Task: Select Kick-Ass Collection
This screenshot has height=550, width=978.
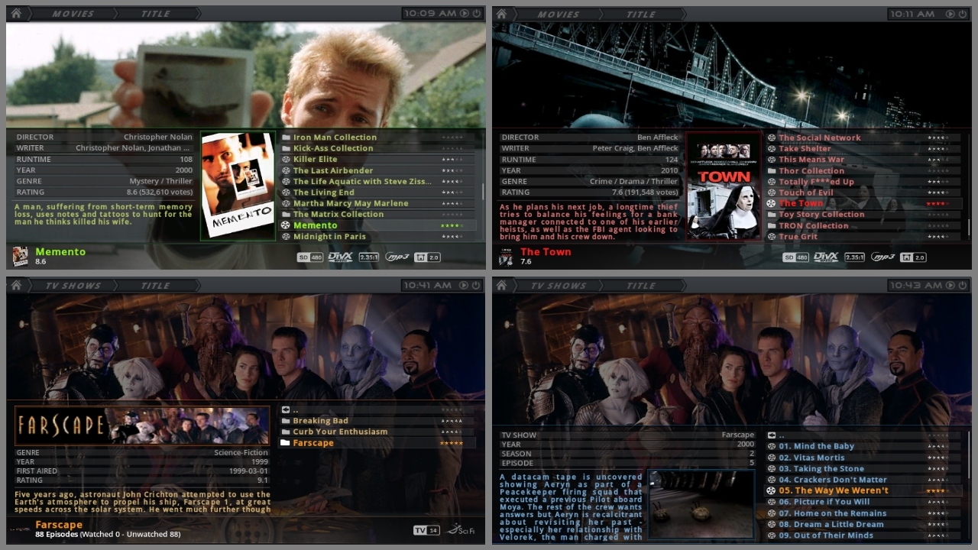Action: [x=377, y=148]
